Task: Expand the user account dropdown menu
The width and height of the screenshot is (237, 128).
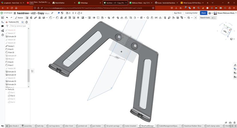Action: click(x=236, y=13)
